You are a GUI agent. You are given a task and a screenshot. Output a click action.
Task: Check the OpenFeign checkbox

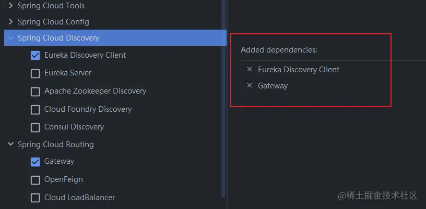click(35, 180)
